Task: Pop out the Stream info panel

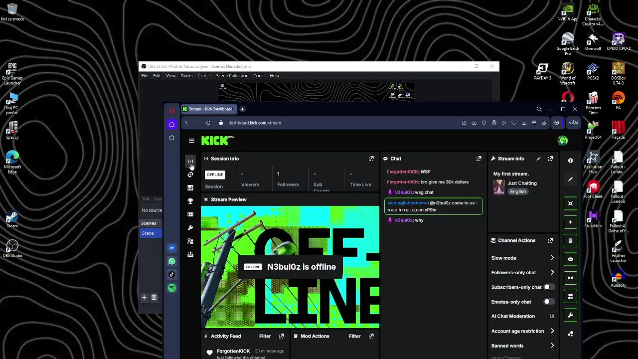Action: (x=551, y=159)
